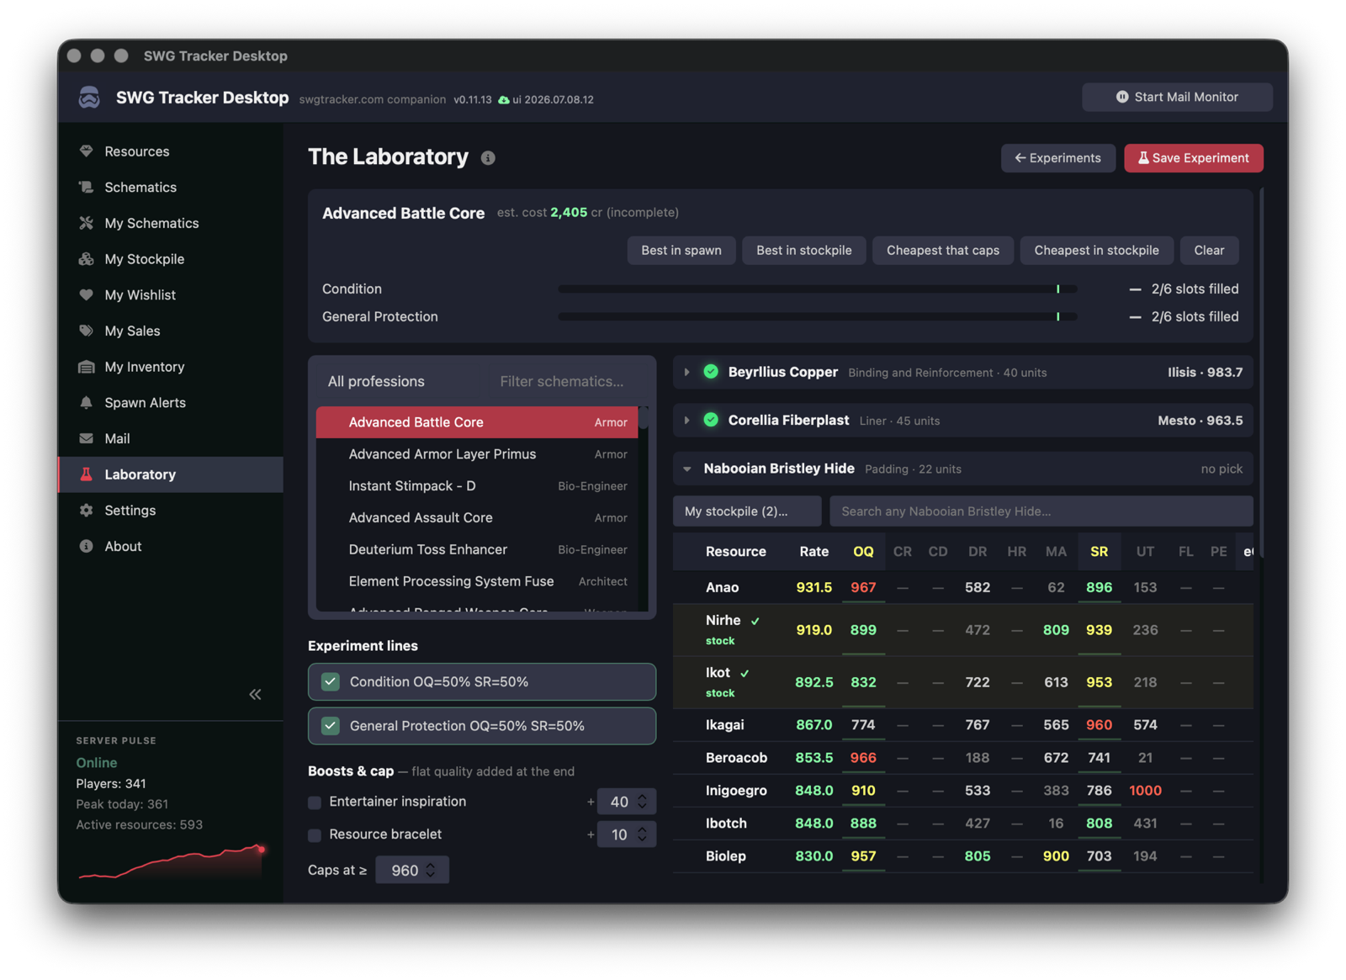Click Cheapest that caps button
The width and height of the screenshot is (1346, 980).
943,250
